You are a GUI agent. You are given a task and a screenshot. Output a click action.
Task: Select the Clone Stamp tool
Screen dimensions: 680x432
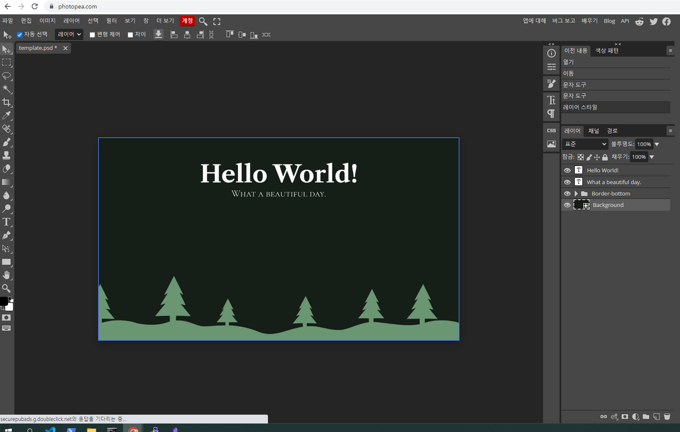[6, 155]
